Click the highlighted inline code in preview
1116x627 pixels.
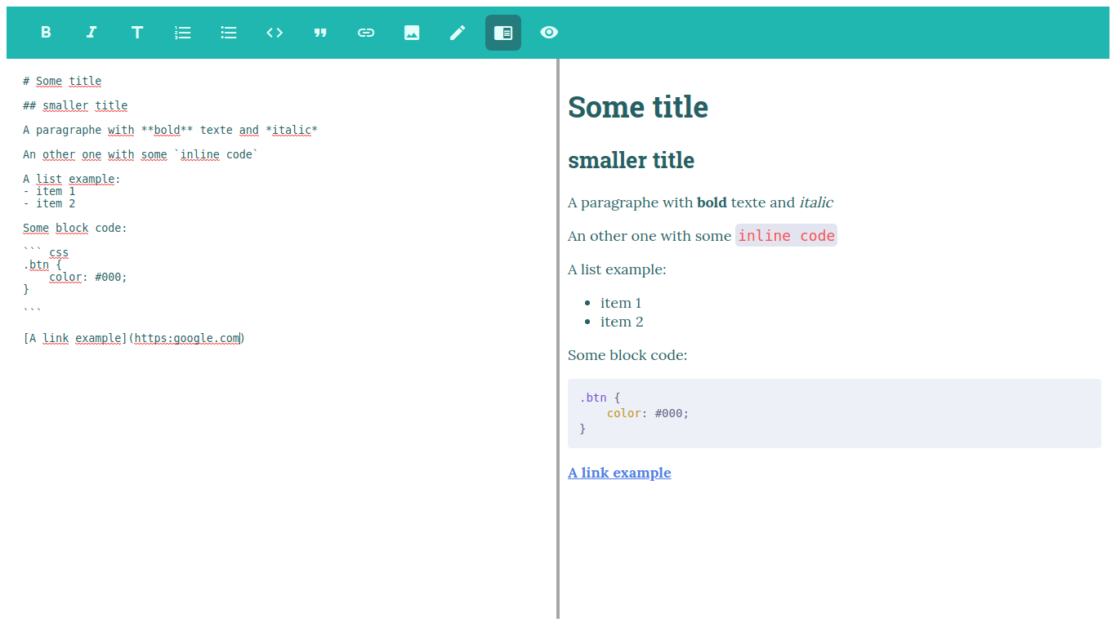pyautogui.click(x=786, y=235)
